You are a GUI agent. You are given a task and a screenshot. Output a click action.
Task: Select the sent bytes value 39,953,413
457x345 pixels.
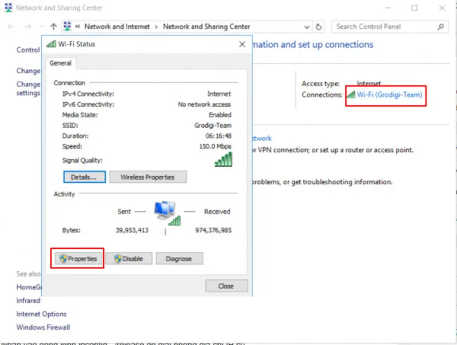pos(132,230)
